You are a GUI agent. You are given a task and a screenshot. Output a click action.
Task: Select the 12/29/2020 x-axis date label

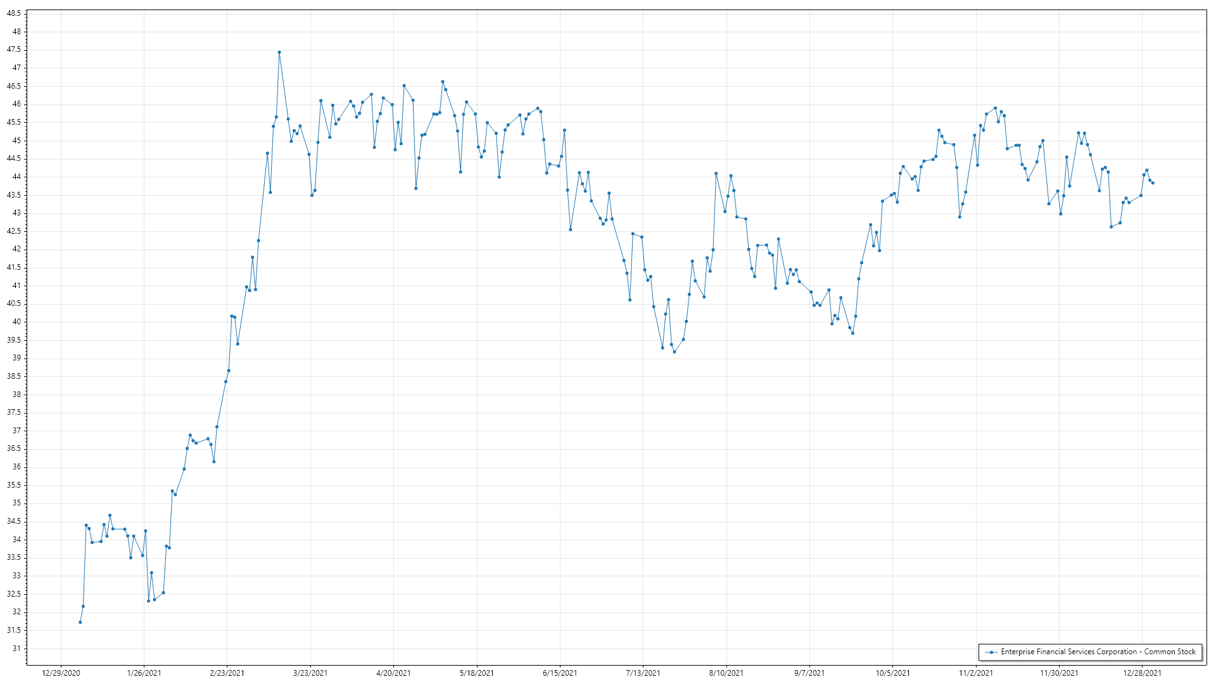(x=61, y=673)
